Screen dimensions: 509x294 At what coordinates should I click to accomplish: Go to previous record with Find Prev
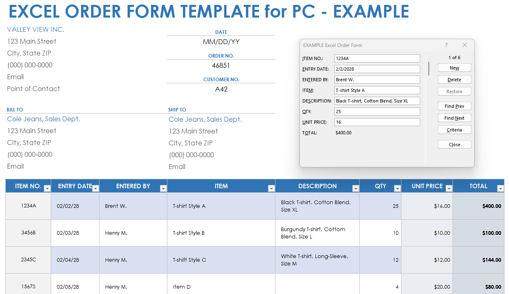[x=454, y=106]
